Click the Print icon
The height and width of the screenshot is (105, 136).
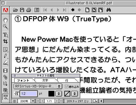click(x=29, y=10)
